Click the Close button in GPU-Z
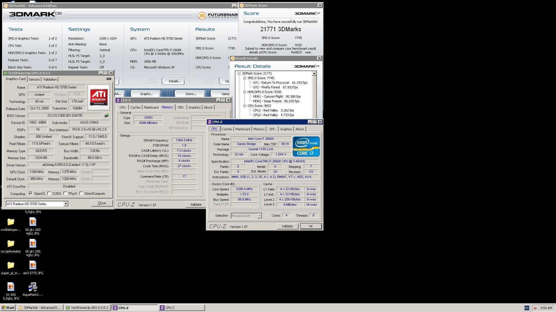 click(102, 203)
